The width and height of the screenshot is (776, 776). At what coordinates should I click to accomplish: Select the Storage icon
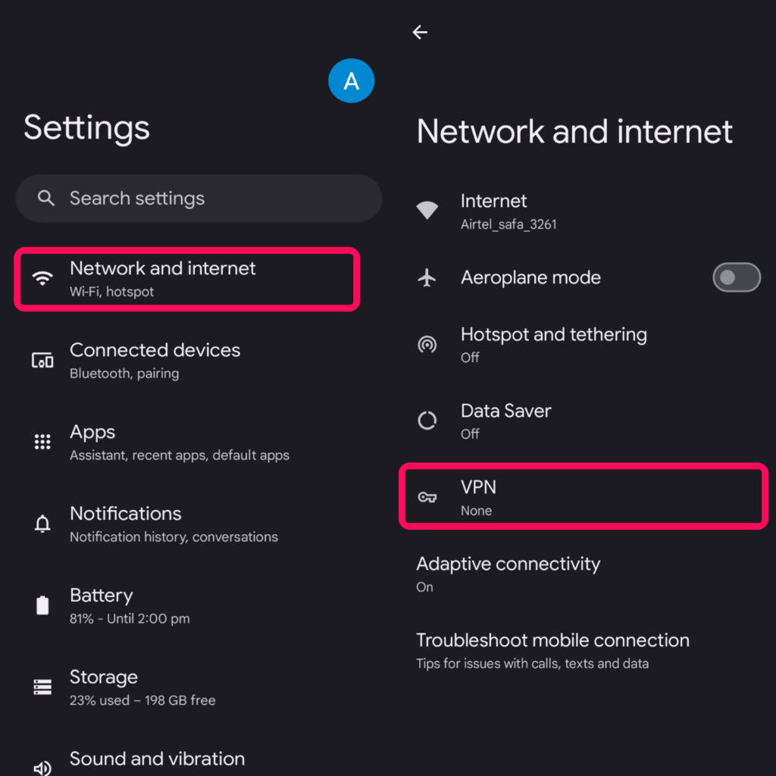coord(42,687)
